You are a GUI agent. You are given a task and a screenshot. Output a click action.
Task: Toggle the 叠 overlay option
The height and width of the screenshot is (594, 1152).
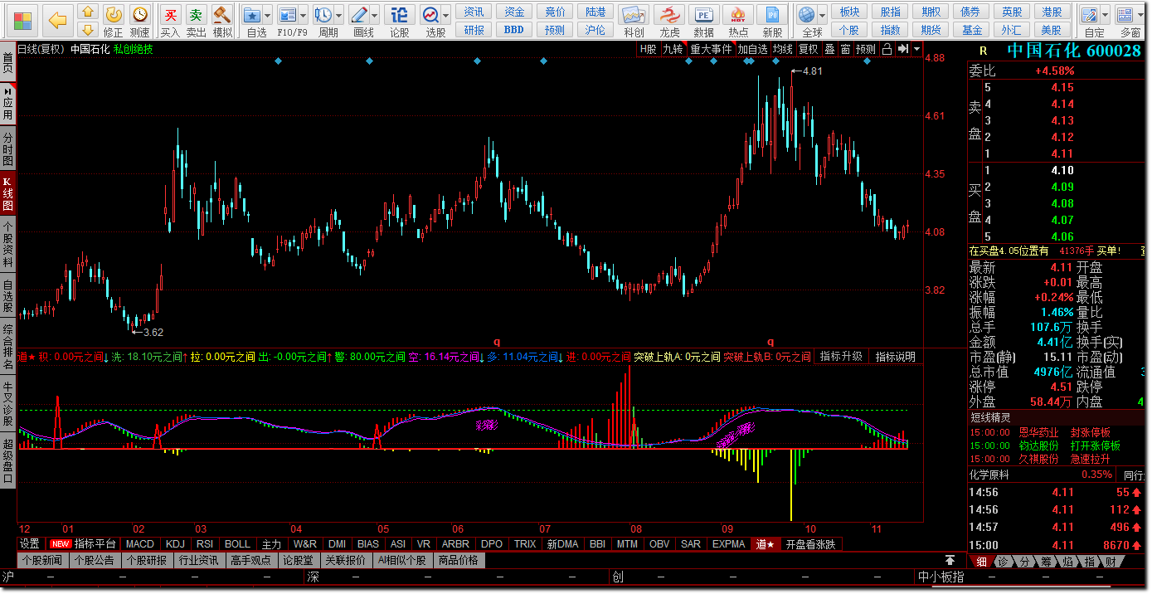[x=829, y=49]
